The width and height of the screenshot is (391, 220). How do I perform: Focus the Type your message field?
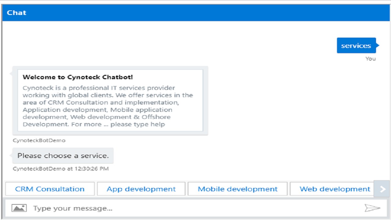(195, 208)
